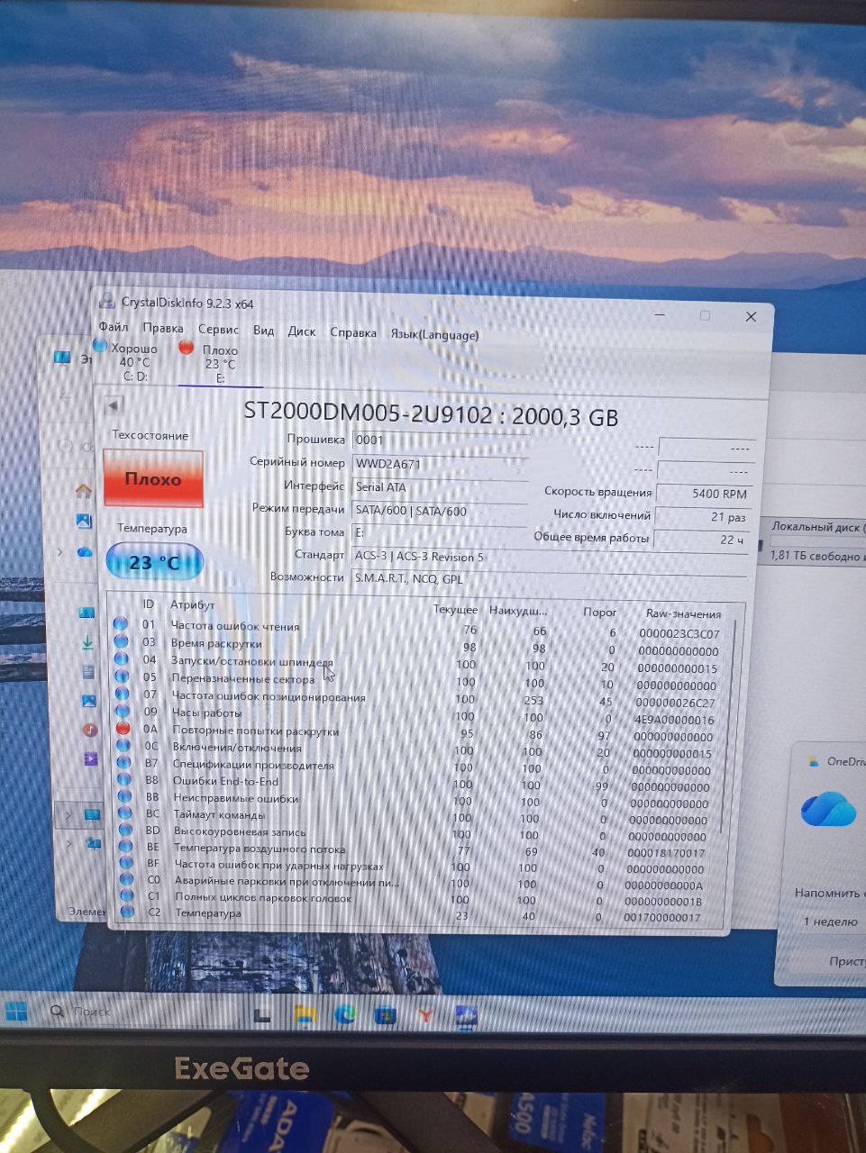Viewport: 866px width, 1153px height.
Task: Click the 23 °C temperature indicator
Action: (x=155, y=562)
